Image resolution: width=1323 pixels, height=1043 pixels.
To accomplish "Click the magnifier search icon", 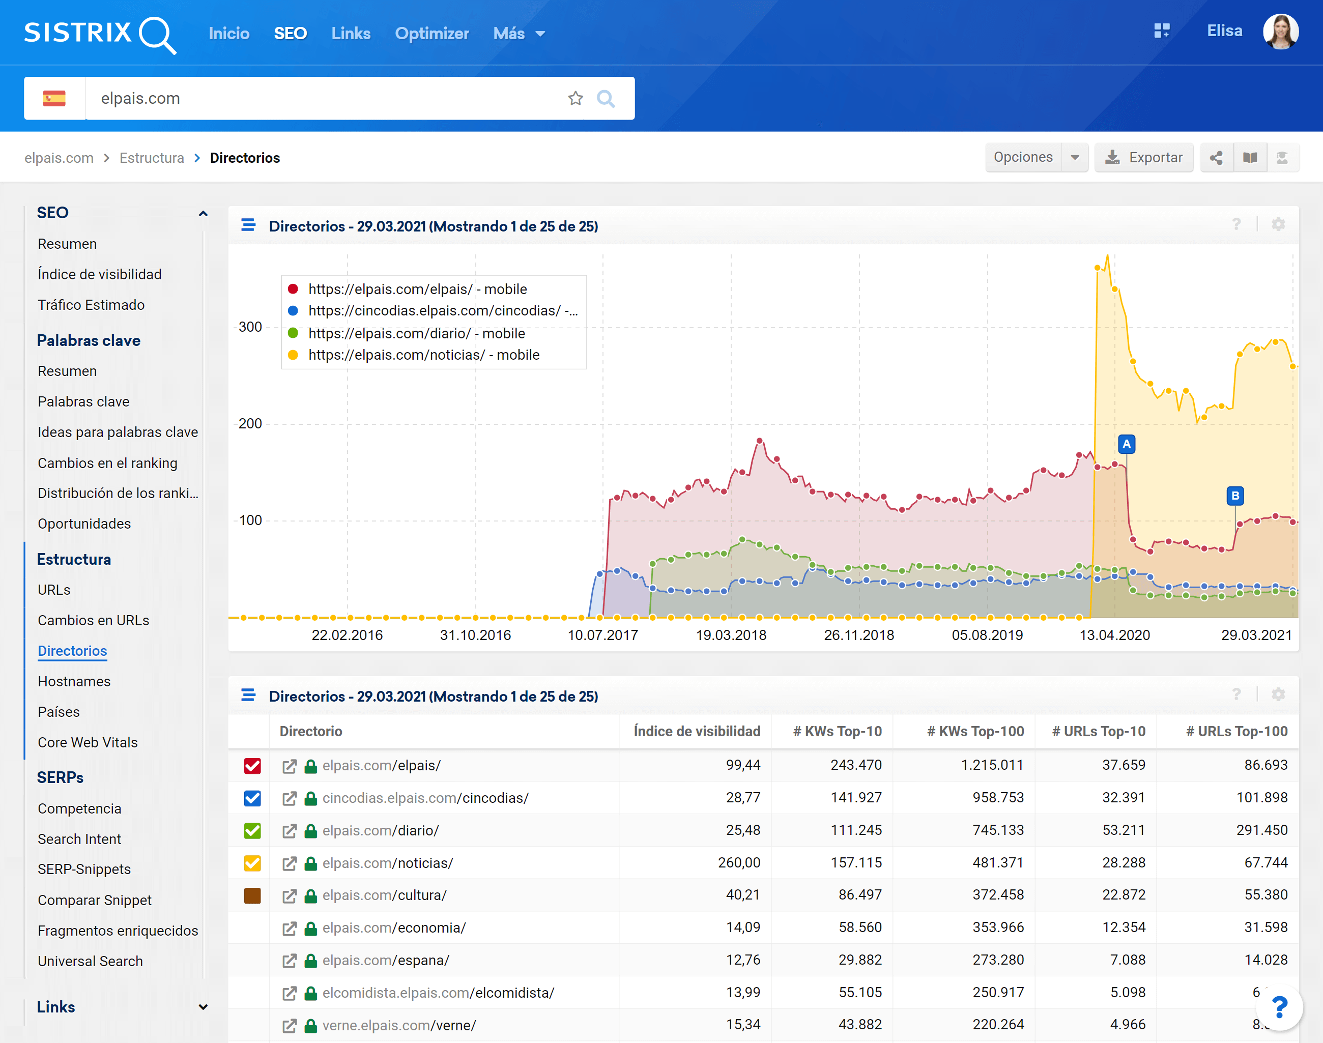I will (606, 98).
